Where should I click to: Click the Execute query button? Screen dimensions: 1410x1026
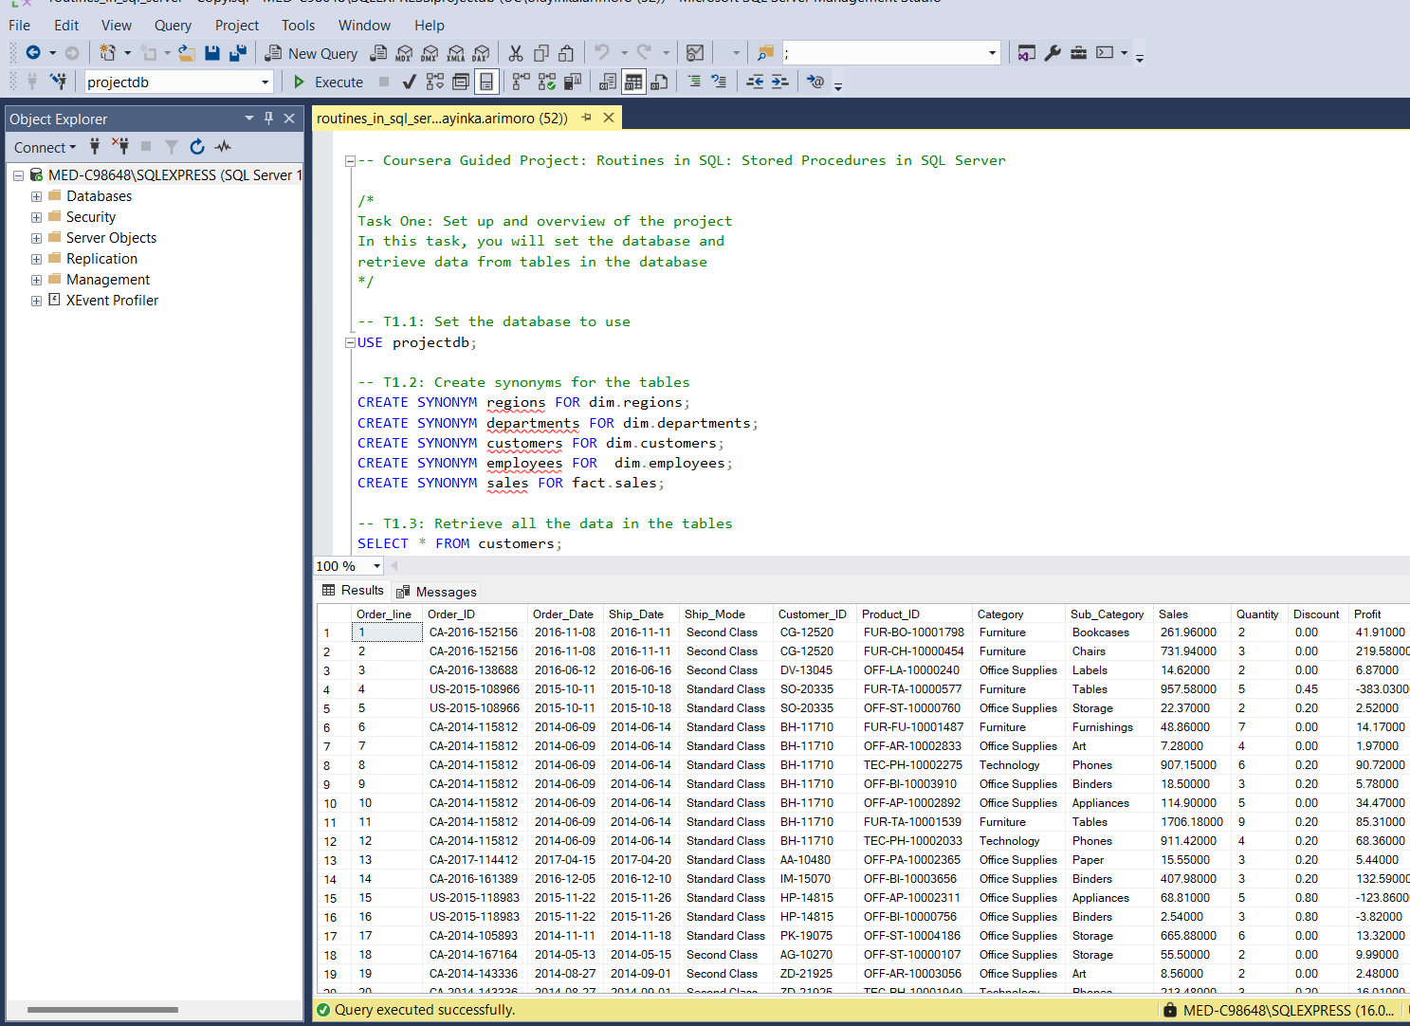(x=328, y=82)
